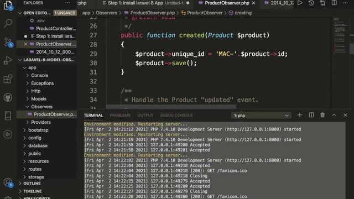The width and height of the screenshot is (354, 199).
Task: Click code line number 29
Action: click(x=93, y=54)
